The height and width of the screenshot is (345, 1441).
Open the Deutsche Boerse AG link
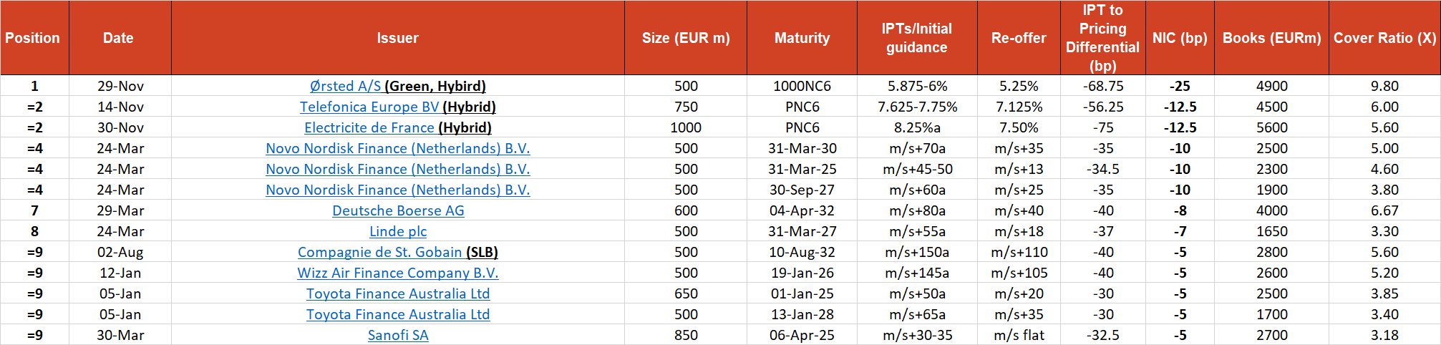click(x=398, y=210)
